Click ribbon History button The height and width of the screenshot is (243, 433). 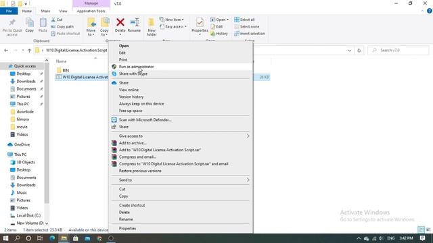219,34
